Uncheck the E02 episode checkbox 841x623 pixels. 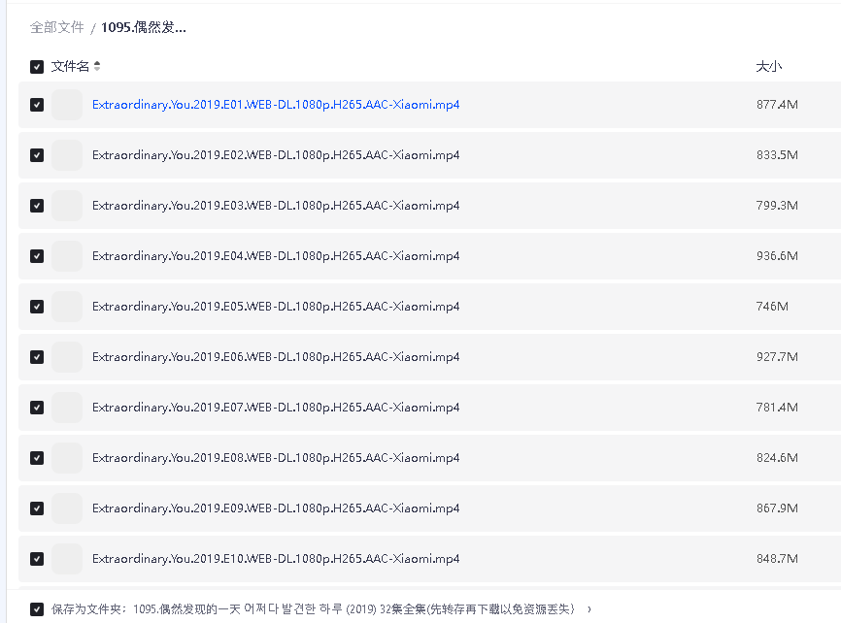tap(37, 155)
